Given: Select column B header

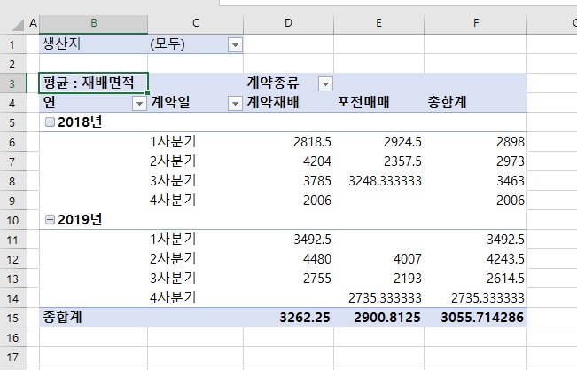Looking at the screenshot, I should [x=93, y=21].
